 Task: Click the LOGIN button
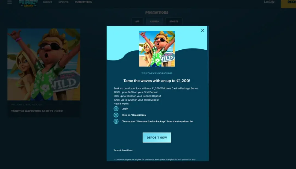(269, 2)
